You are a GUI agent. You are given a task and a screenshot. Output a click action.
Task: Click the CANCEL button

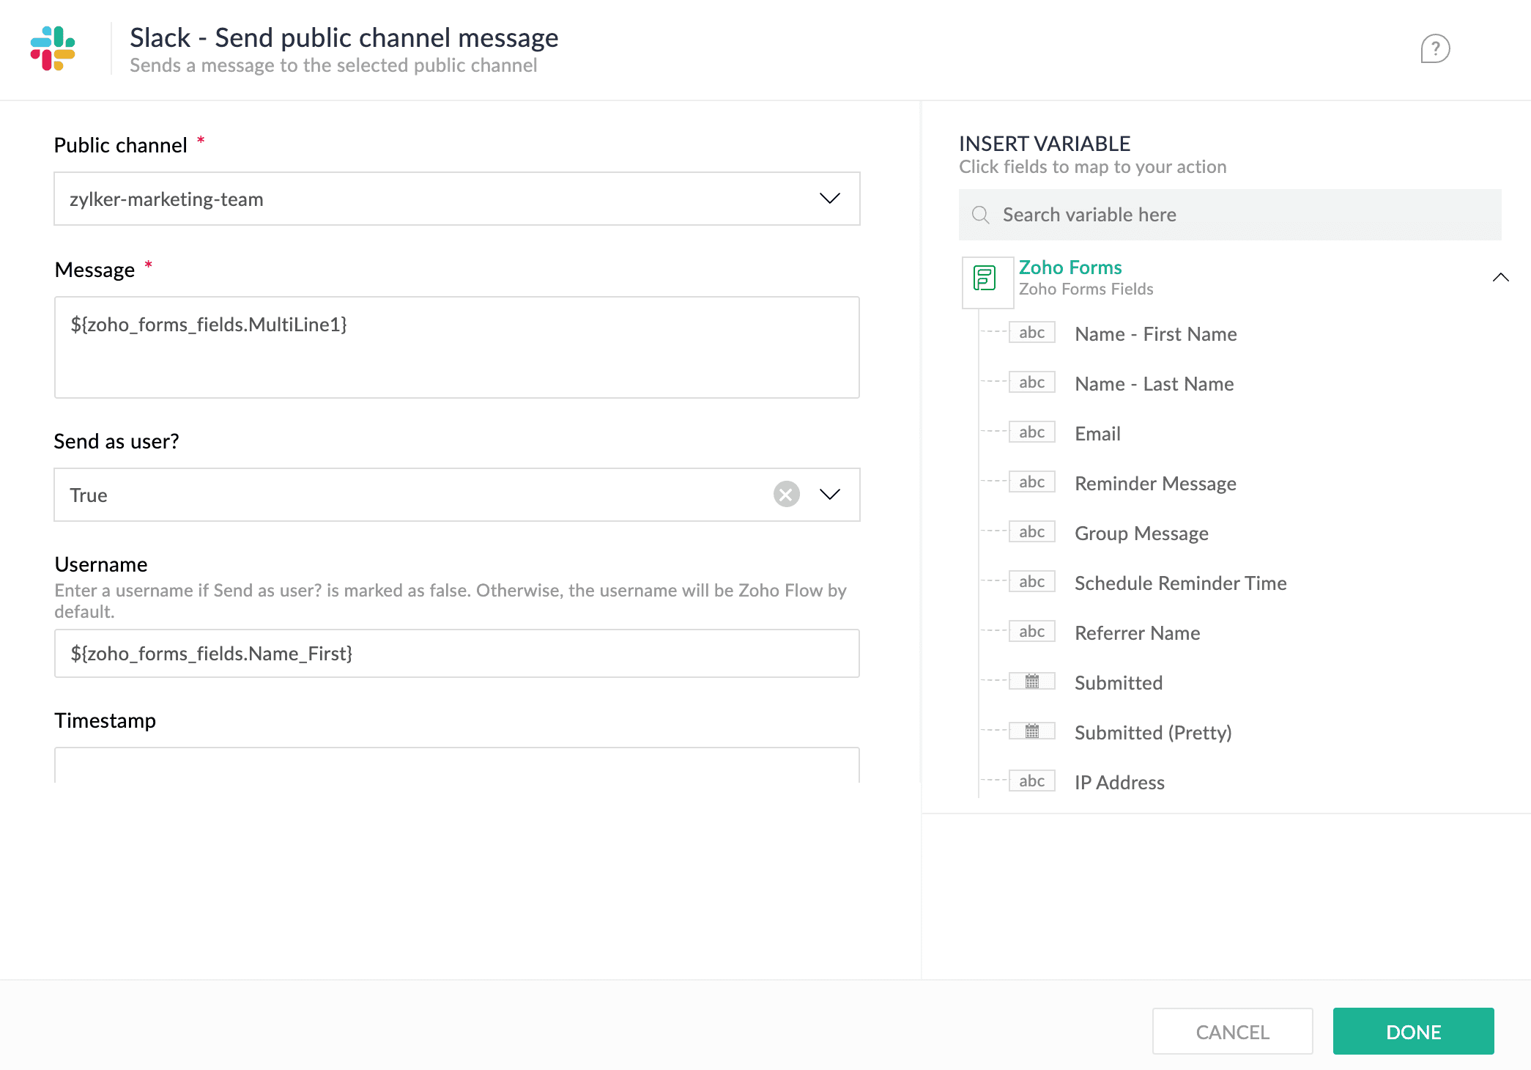1232,1031
